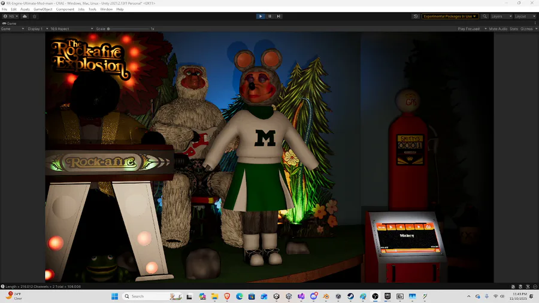
Task: Open the Gizmos dropdown arrow
Action: click(536, 29)
